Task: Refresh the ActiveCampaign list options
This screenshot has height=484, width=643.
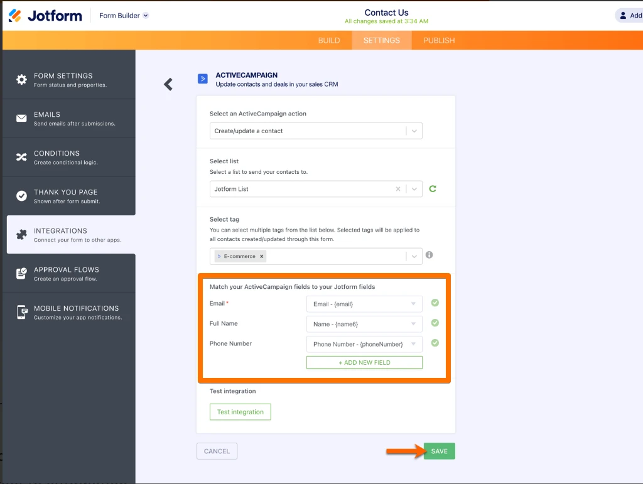Action: tap(433, 188)
